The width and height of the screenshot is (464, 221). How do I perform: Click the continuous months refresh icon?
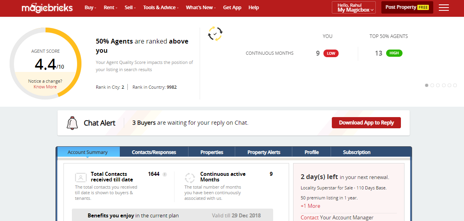coord(215,34)
